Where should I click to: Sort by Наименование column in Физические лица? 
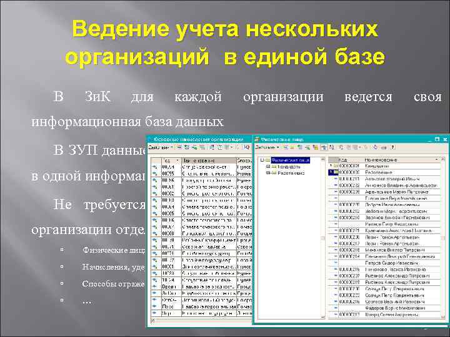click(401, 160)
